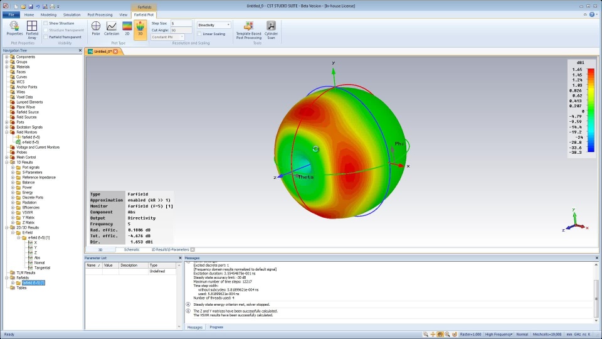602x339 pixels.
Task: Select the 2D plot type
Action: (x=127, y=29)
